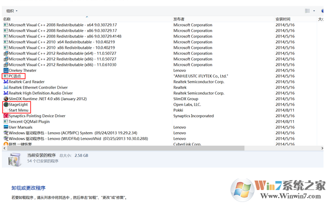Click publisher Pokki
Screen dimensions: 329x203
coord(178,110)
